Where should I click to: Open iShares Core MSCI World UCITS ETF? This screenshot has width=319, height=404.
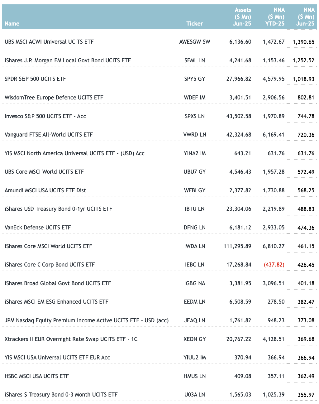48,246
